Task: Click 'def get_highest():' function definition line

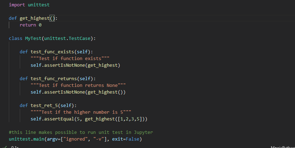Action: point(33,18)
